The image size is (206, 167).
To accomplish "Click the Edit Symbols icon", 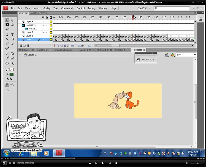I will 172,55.
